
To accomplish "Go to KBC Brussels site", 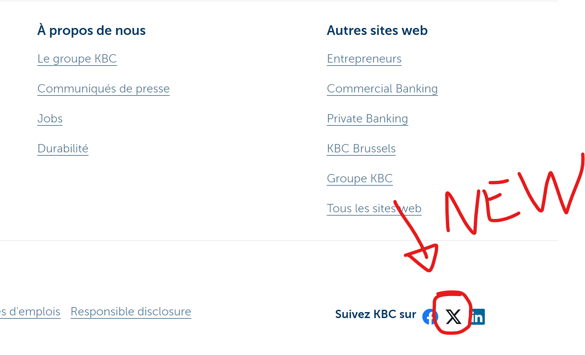I will [361, 149].
